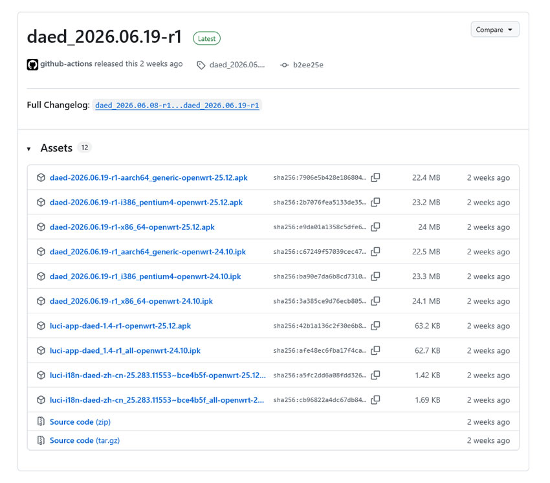Download luci-app-daed-1.4-r1 openwrt-25.12.apk

[120, 326]
